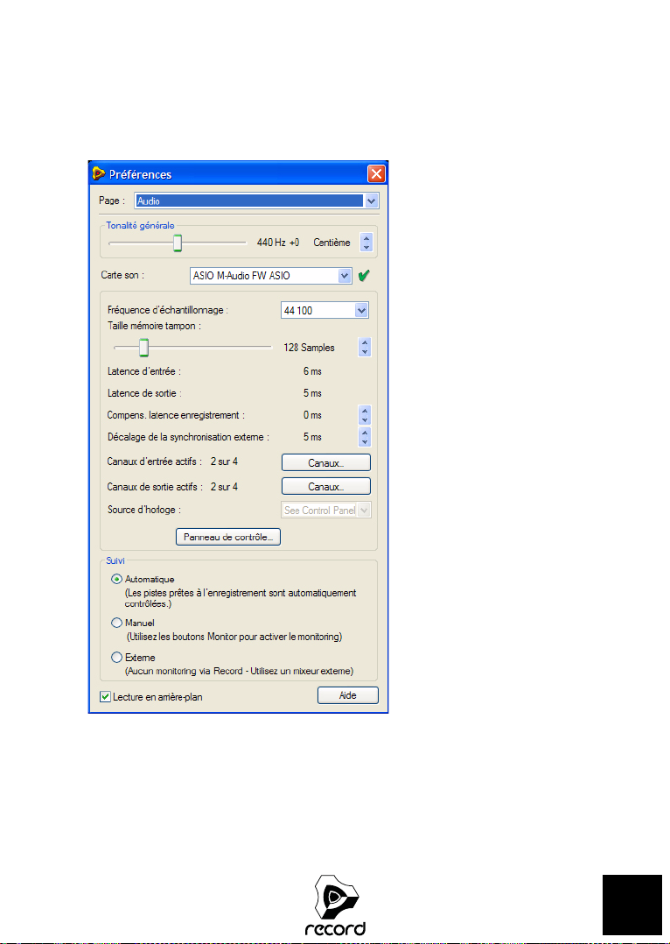Expand the Fréquence d'échantillonnage dropdown
Viewport: 670px width, 944px height.
325,311
